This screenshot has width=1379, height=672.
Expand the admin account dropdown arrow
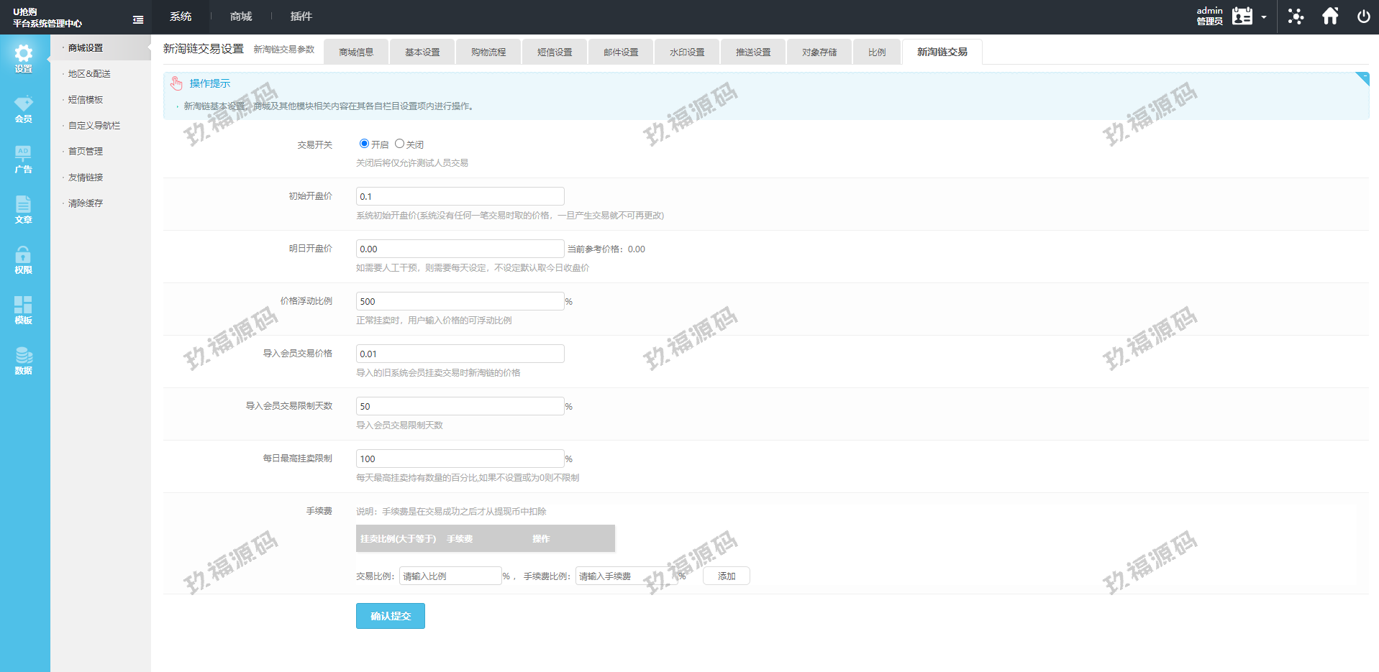(x=1264, y=17)
